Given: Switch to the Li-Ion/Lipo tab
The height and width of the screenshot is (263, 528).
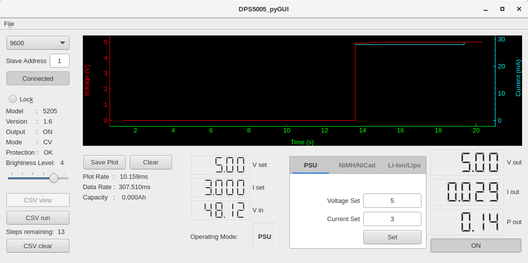Looking at the screenshot, I should tap(404, 165).
